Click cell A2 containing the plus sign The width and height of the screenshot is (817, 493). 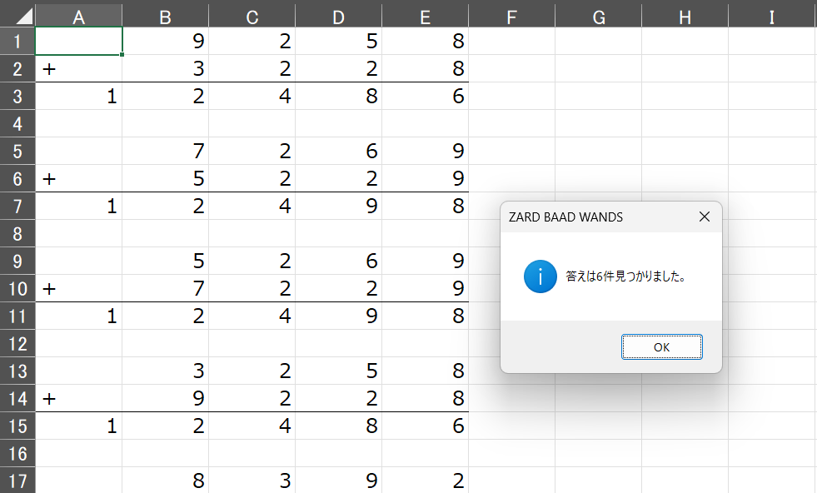pos(78,69)
